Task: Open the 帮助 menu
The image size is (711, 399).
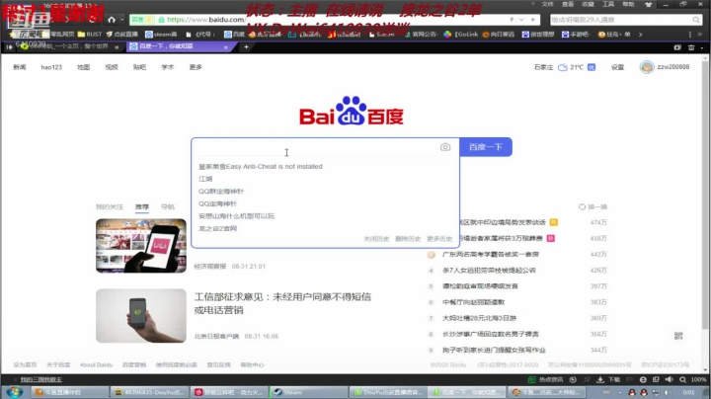Action: click(628, 4)
